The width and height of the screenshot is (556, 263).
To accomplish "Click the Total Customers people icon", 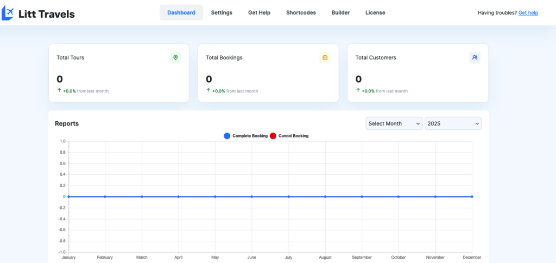I will tap(475, 57).
